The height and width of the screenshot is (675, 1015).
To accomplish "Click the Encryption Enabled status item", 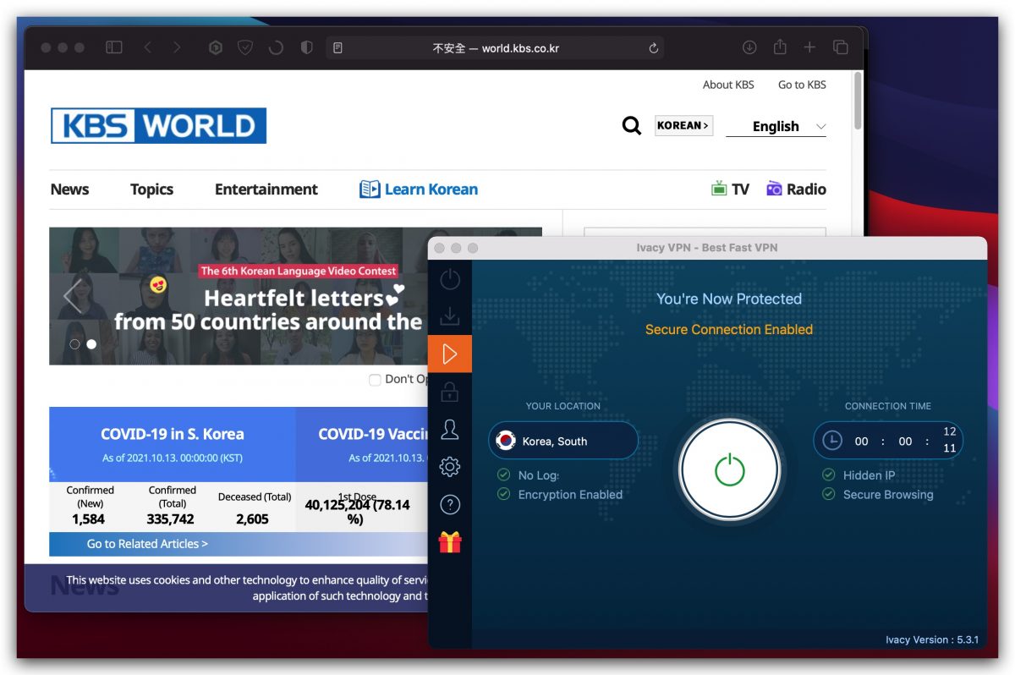I will (560, 494).
